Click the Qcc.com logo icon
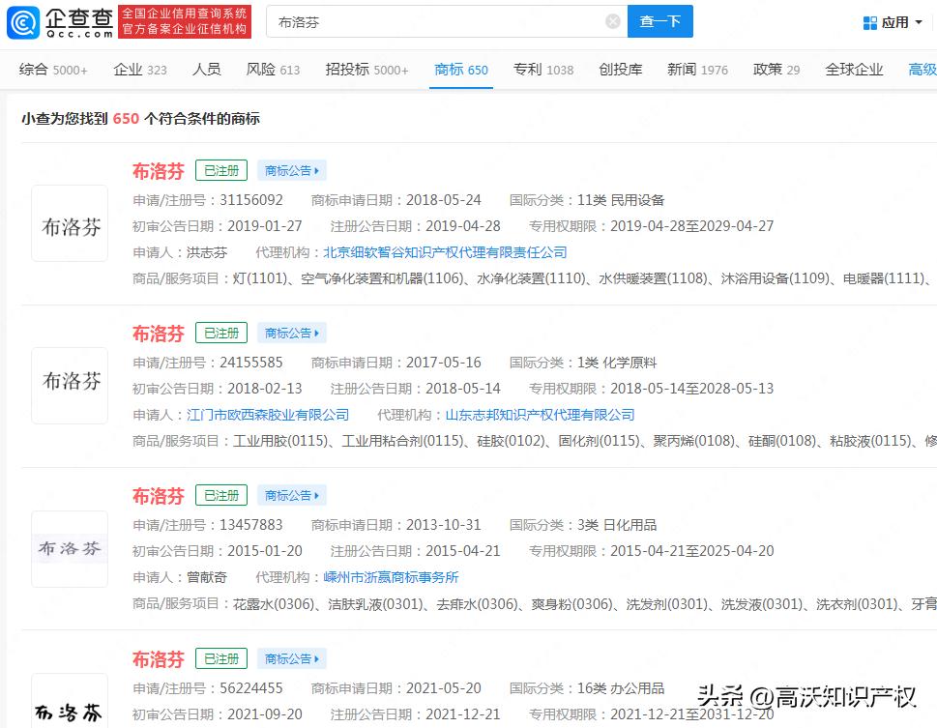The height and width of the screenshot is (728, 937). (23, 21)
